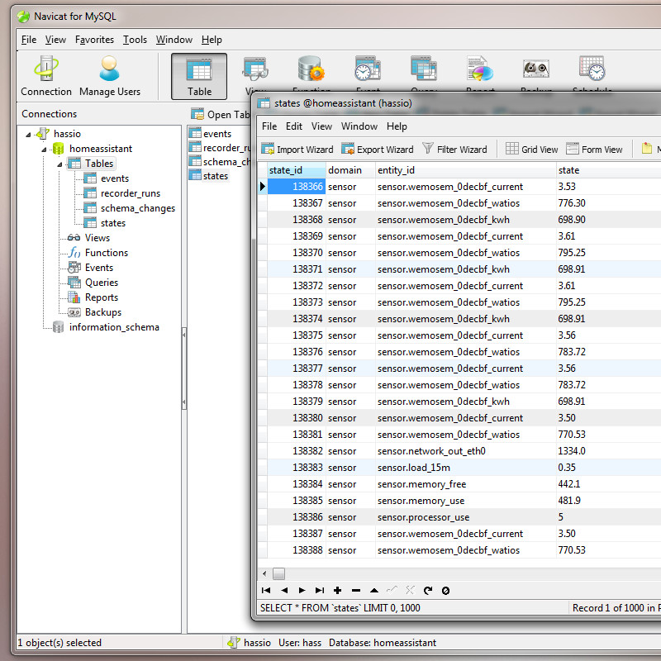Open the Help menu in main window
The image size is (661, 661).
(212, 40)
